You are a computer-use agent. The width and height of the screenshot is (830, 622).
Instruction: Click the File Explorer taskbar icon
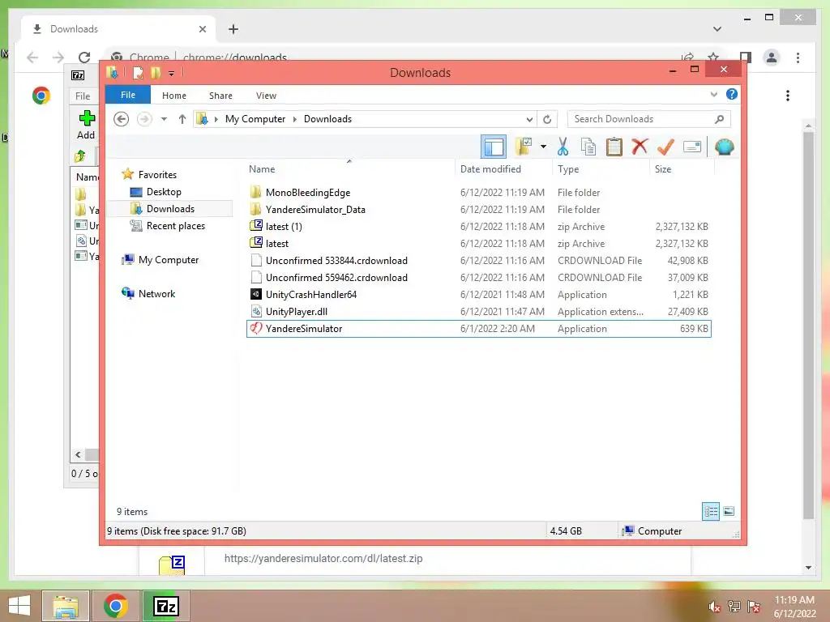point(66,606)
